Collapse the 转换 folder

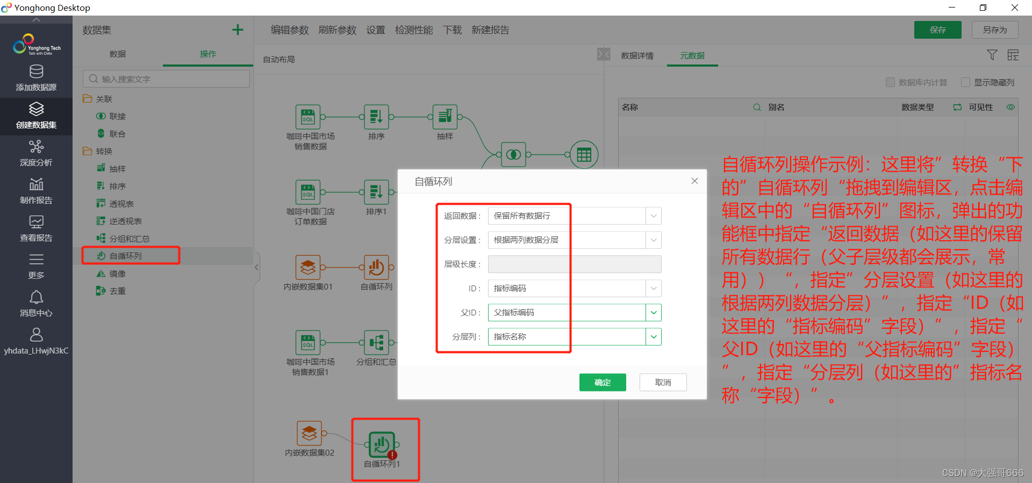click(x=87, y=151)
